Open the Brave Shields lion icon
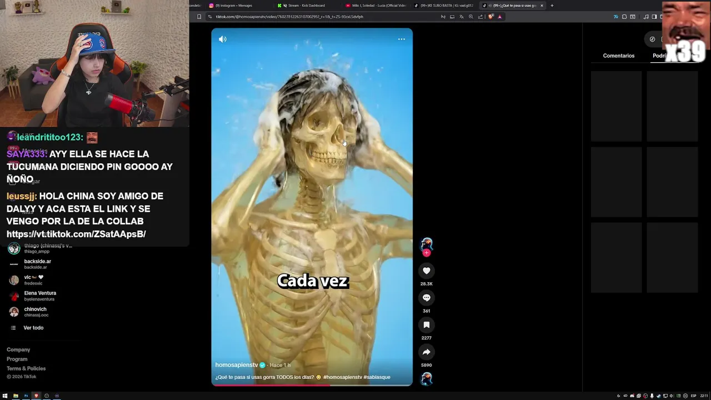This screenshot has height=400, width=711. tap(491, 17)
